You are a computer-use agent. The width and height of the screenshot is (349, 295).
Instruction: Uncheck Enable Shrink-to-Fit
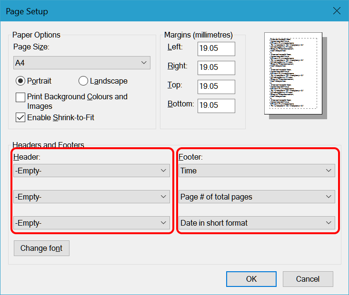[x=20, y=118]
